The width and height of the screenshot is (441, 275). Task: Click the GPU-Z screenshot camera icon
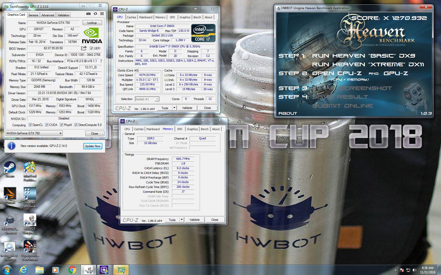click(x=88, y=14)
